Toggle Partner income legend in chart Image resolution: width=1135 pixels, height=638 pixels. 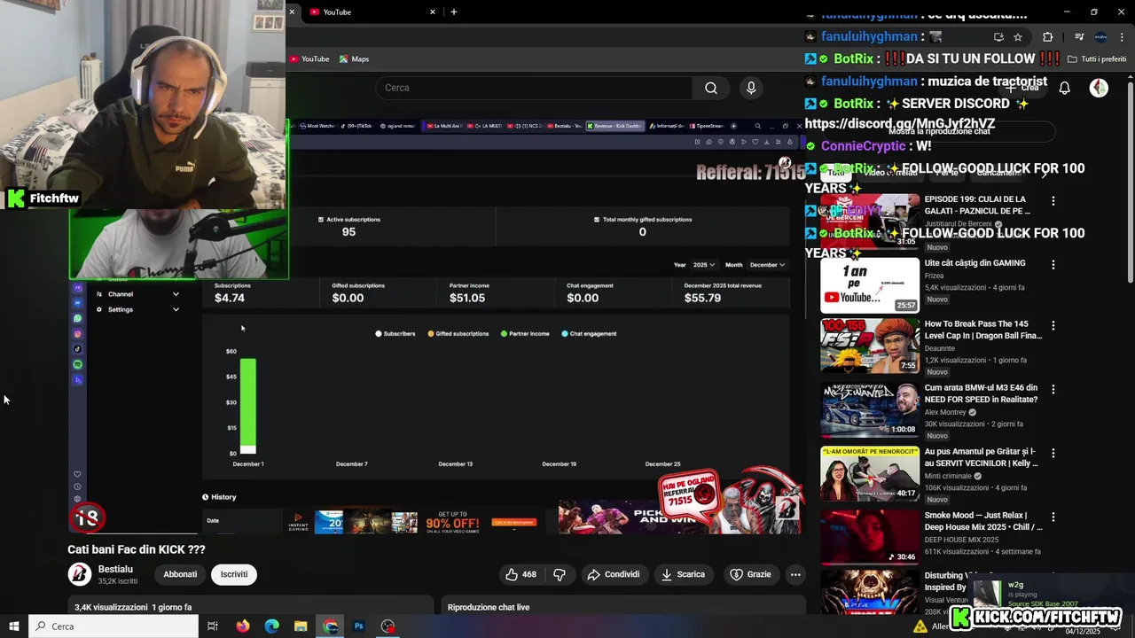pos(525,334)
